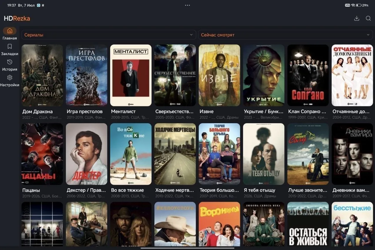Viewport: 375px width, 250px height.
Task: Open Бесстыжие poster
Action: click(x=352, y=224)
